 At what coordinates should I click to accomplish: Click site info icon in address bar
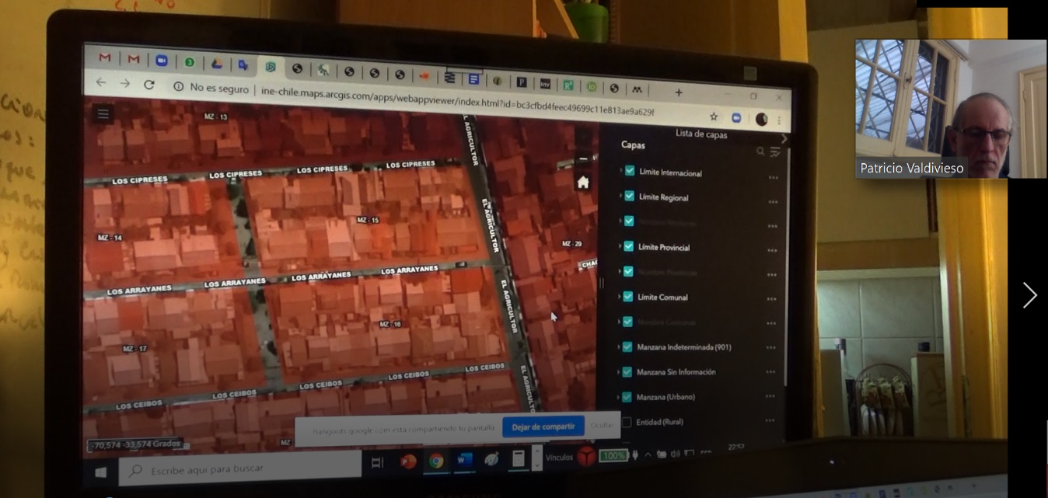178,86
